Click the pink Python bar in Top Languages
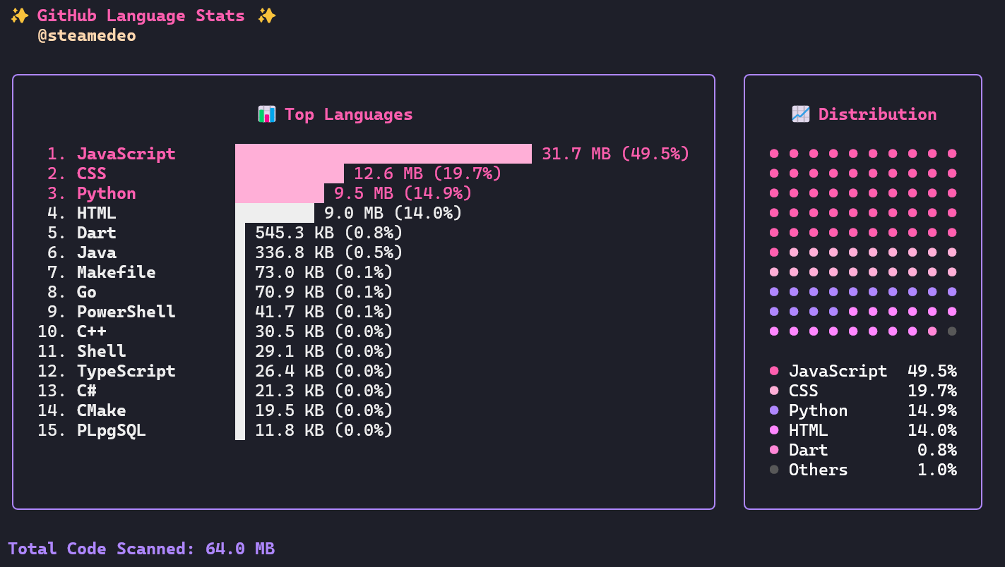Image resolution: width=1005 pixels, height=567 pixels. click(x=280, y=193)
